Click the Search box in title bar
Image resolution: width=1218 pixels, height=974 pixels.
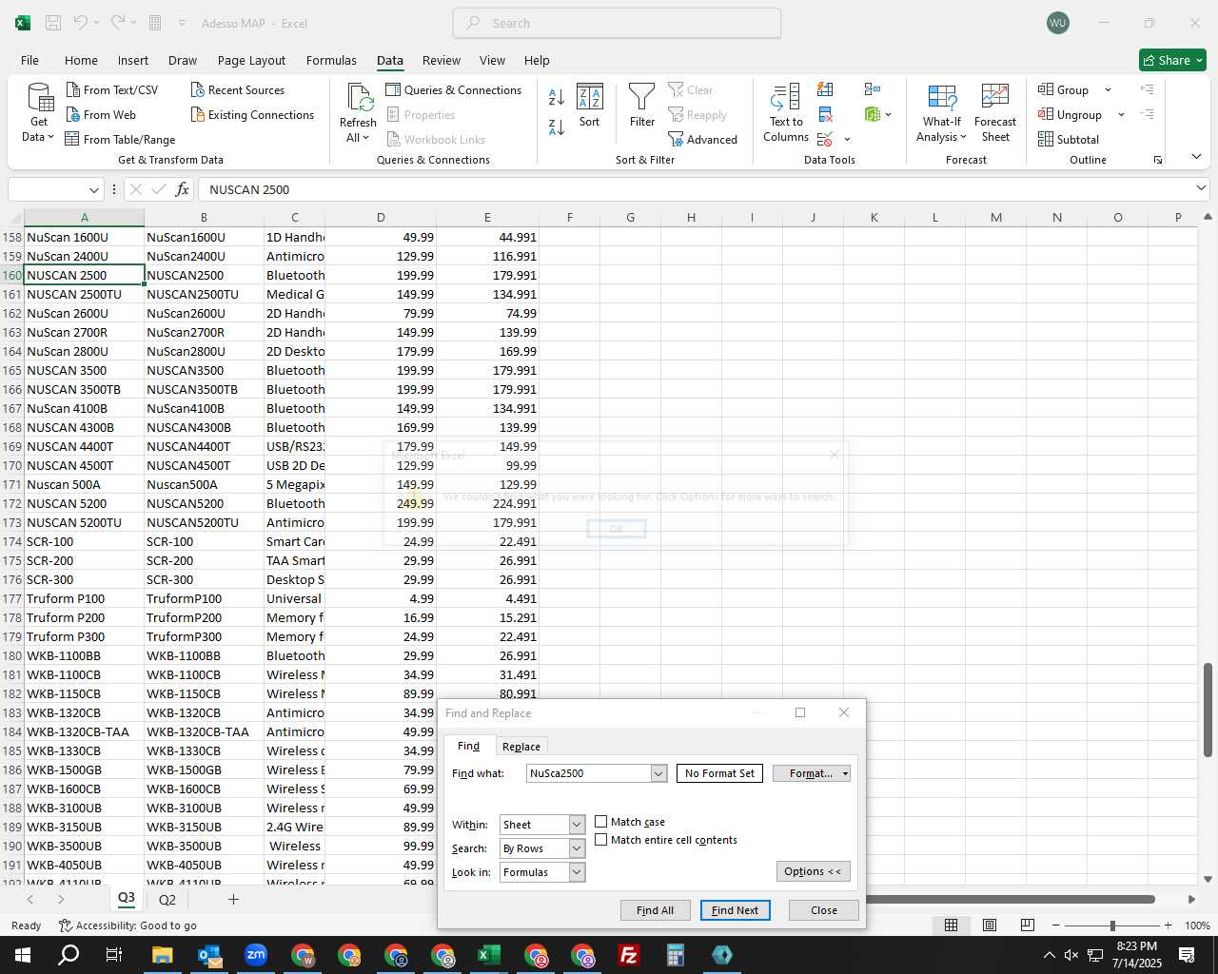click(617, 23)
